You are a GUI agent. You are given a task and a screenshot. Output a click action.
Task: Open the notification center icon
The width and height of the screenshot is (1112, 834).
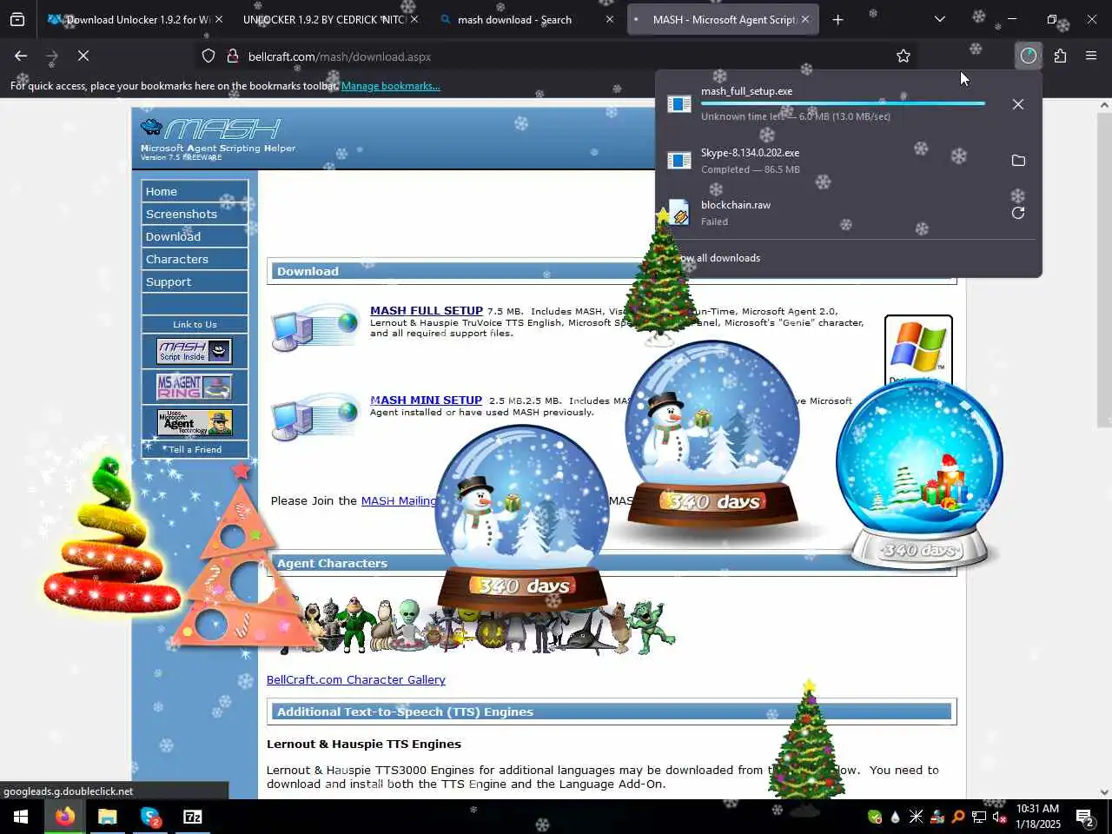tap(1085, 817)
